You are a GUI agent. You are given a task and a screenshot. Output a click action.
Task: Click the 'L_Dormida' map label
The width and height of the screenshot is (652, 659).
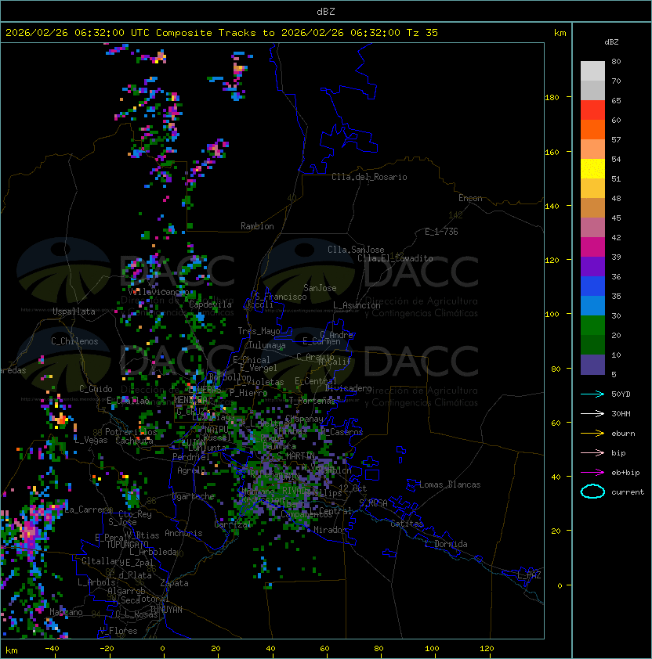coord(446,544)
